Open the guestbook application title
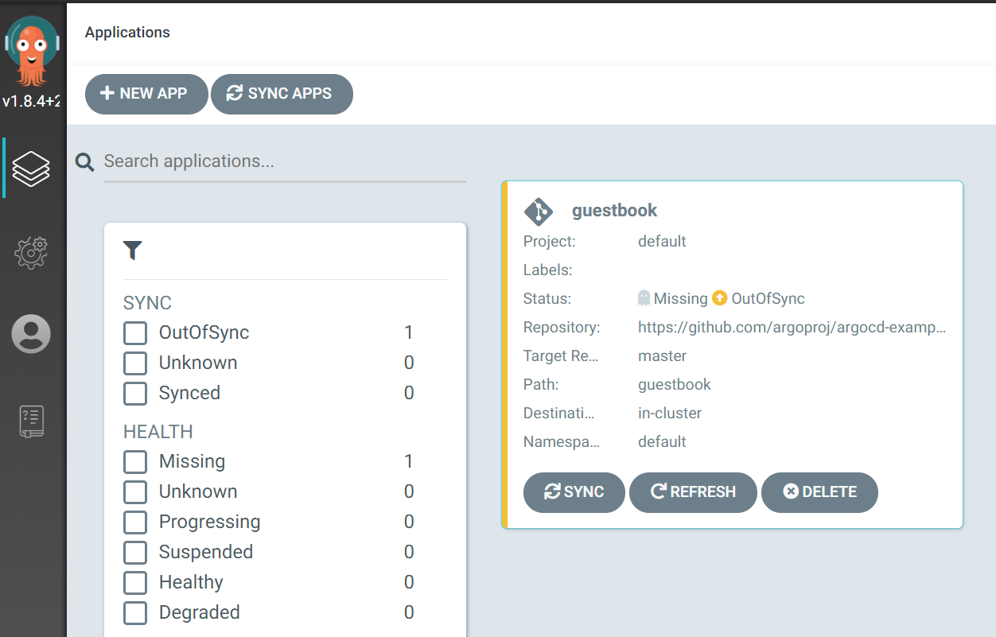Screen dimensions: 996x637 [615, 211]
